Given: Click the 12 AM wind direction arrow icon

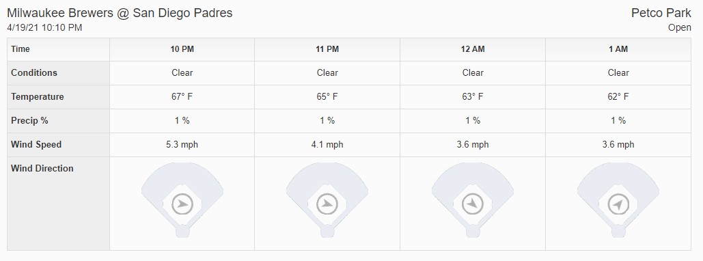Looking at the screenshot, I should (473, 204).
